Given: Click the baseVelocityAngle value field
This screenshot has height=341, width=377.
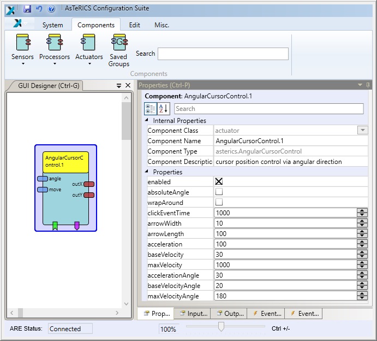Looking at the screenshot, I should 285,286.
